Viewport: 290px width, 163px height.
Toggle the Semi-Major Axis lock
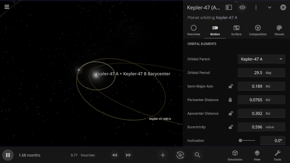[x=231, y=86]
